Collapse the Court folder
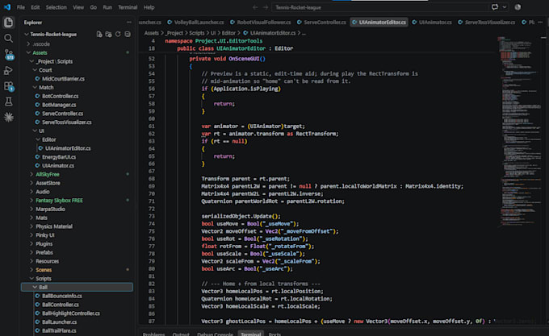Screen dimensions: 549x336 click(45, 70)
